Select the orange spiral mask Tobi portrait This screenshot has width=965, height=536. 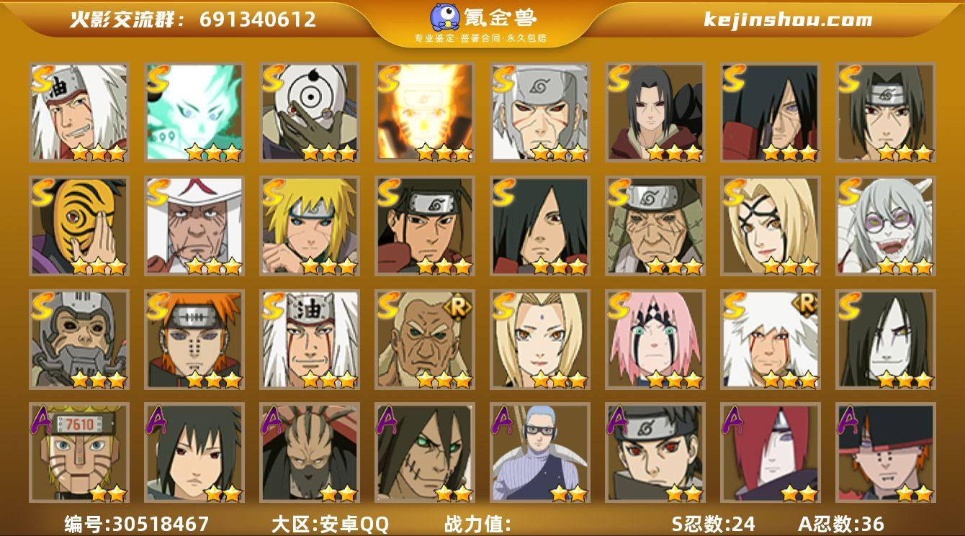[79, 226]
